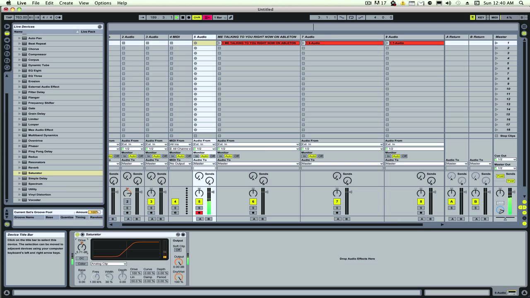Open the Cue Out 1/2 dropdown
Image resolution: width=530 pixels, height=298 pixels.
[506, 159]
